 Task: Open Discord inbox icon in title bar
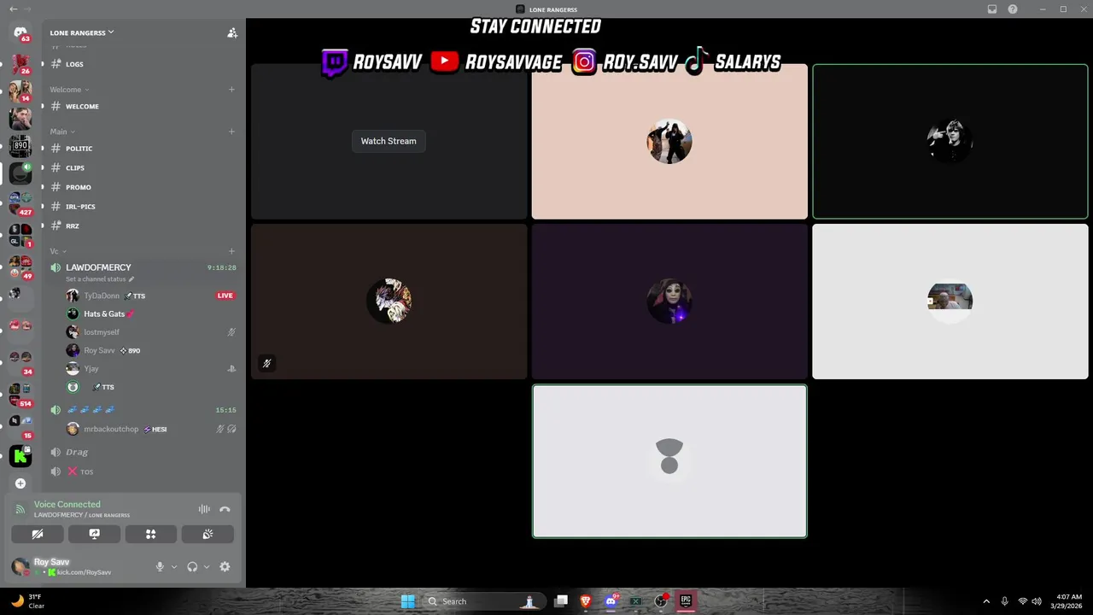coord(992,9)
